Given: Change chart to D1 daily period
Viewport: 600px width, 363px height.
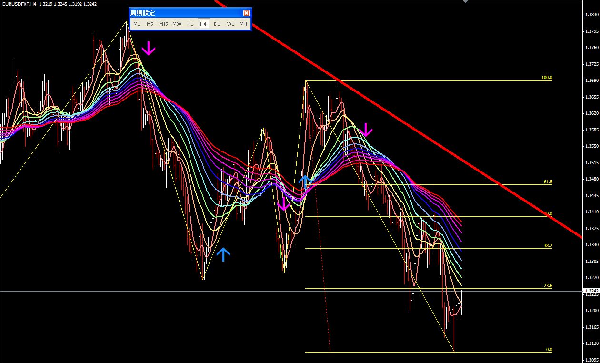Looking at the screenshot, I should pos(217,24).
